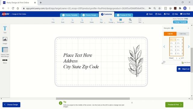193x109 pixels.
Task: Go to Preview & Print step tab
Action: pos(124,15)
